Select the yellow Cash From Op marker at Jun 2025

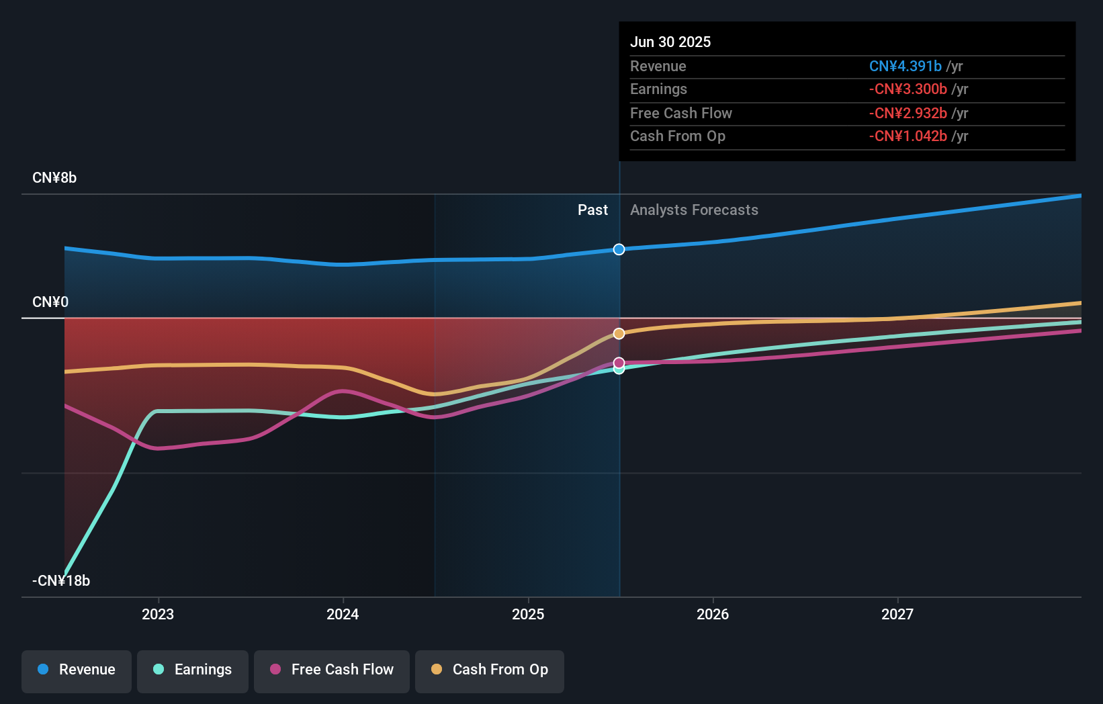(619, 333)
